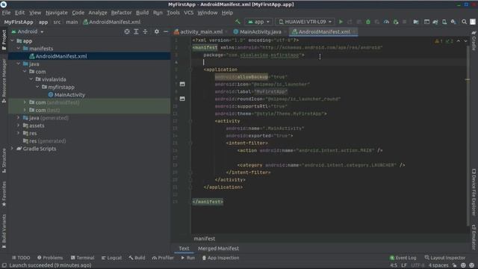
Task: Click warning indicator in editor corner
Action: [438, 41]
